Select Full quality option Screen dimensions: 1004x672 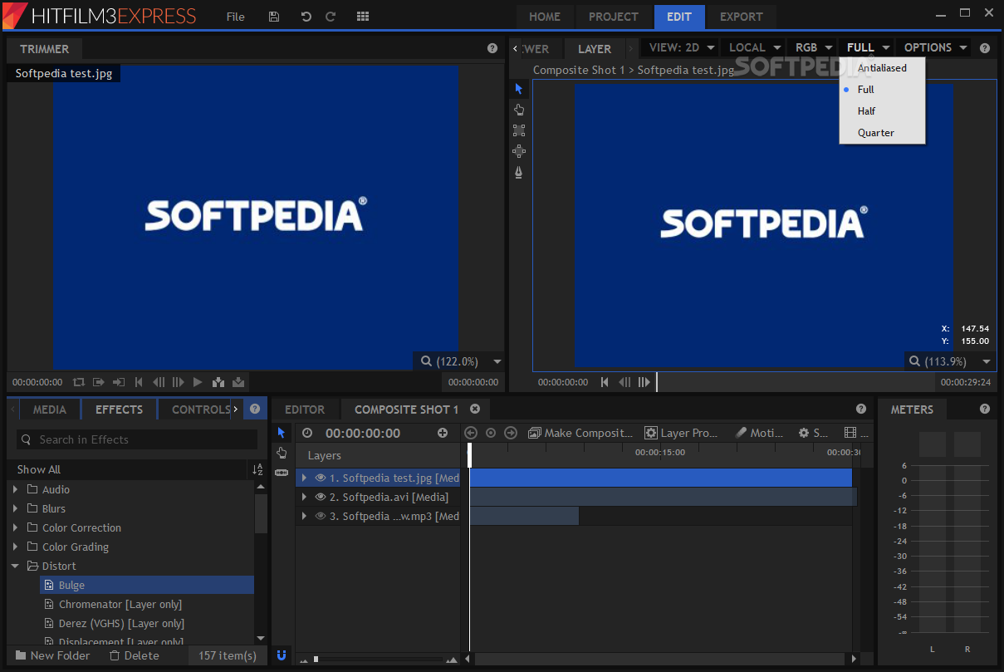[x=882, y=90]
